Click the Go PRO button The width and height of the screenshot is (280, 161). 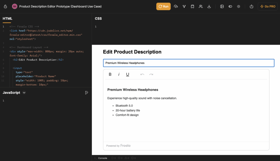pyautogui.click(x=268, y=7)
